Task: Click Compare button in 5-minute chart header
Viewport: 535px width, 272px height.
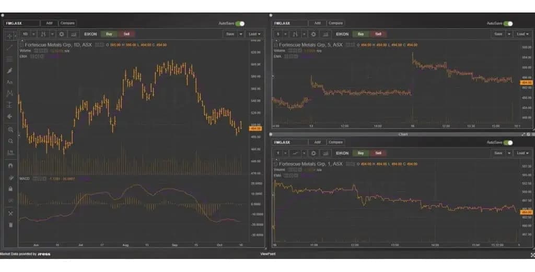Action: tap(335, 23)
